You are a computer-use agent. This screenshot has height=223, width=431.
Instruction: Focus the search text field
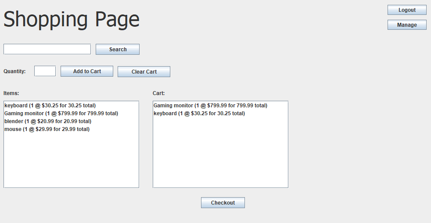47,49
